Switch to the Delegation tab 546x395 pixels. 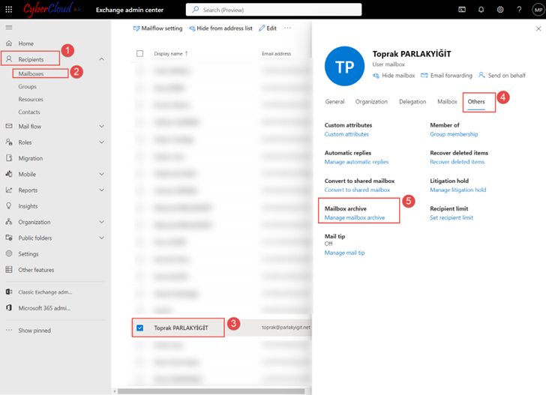(x=412, y=102)
